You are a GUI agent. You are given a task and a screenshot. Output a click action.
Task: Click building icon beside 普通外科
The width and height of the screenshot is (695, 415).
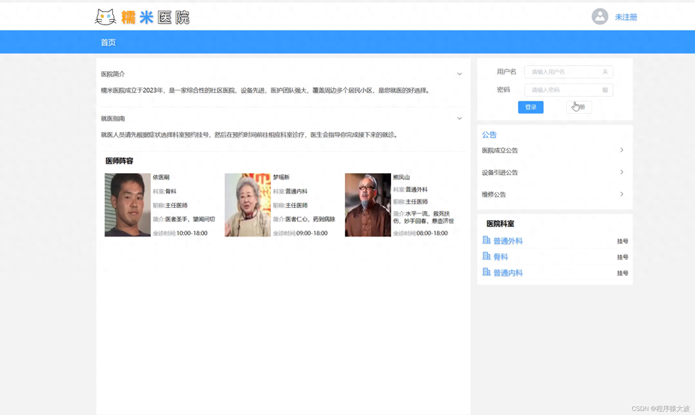pyautogui.click(x=486, y=240)
